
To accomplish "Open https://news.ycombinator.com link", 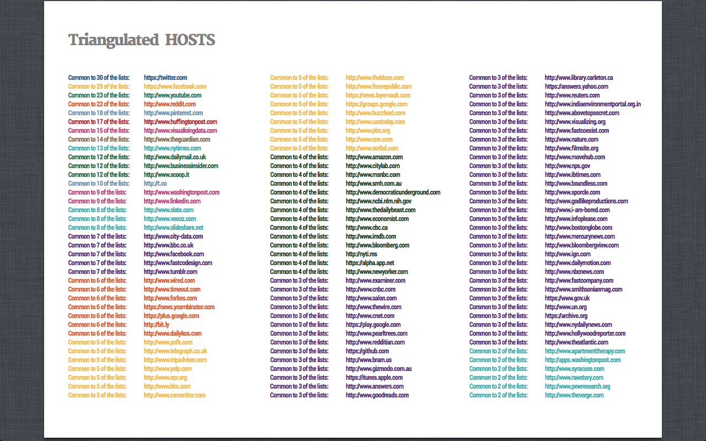I will (179, 307).
